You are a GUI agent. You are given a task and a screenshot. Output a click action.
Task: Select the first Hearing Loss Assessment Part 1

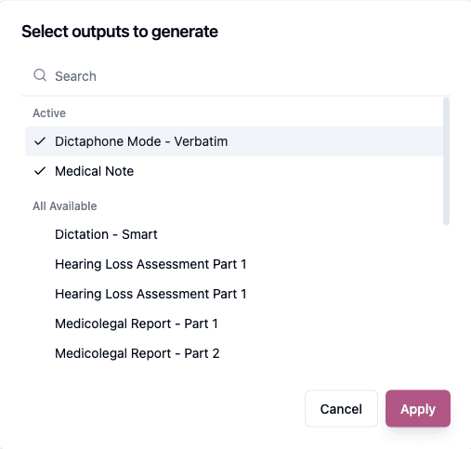coord(234,264)
